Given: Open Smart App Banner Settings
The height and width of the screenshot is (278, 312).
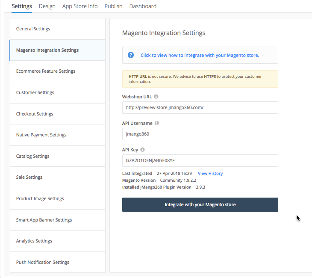Looking at the screenshot, I should coord(44,220).
